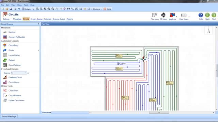Screen dimensions: 218x122
Task: Open Data Views
Action: (184, 16)
